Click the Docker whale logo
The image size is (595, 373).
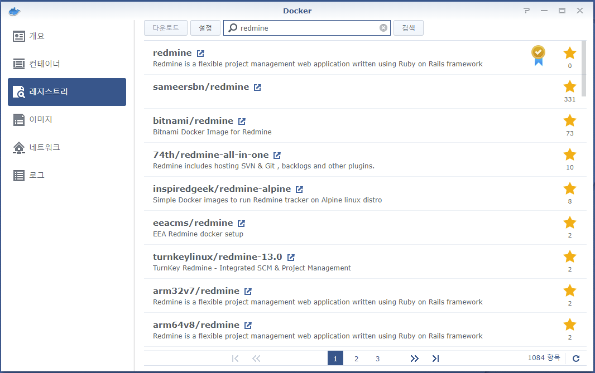coord(15,11)
